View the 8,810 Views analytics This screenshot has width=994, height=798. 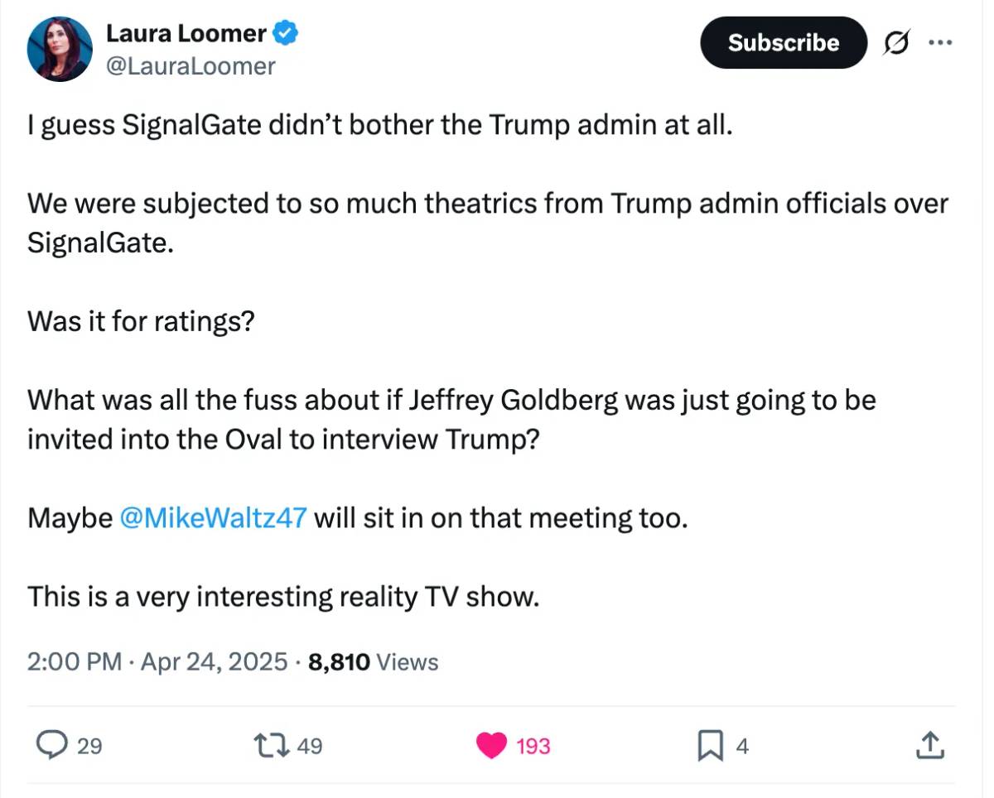(373, 661)
